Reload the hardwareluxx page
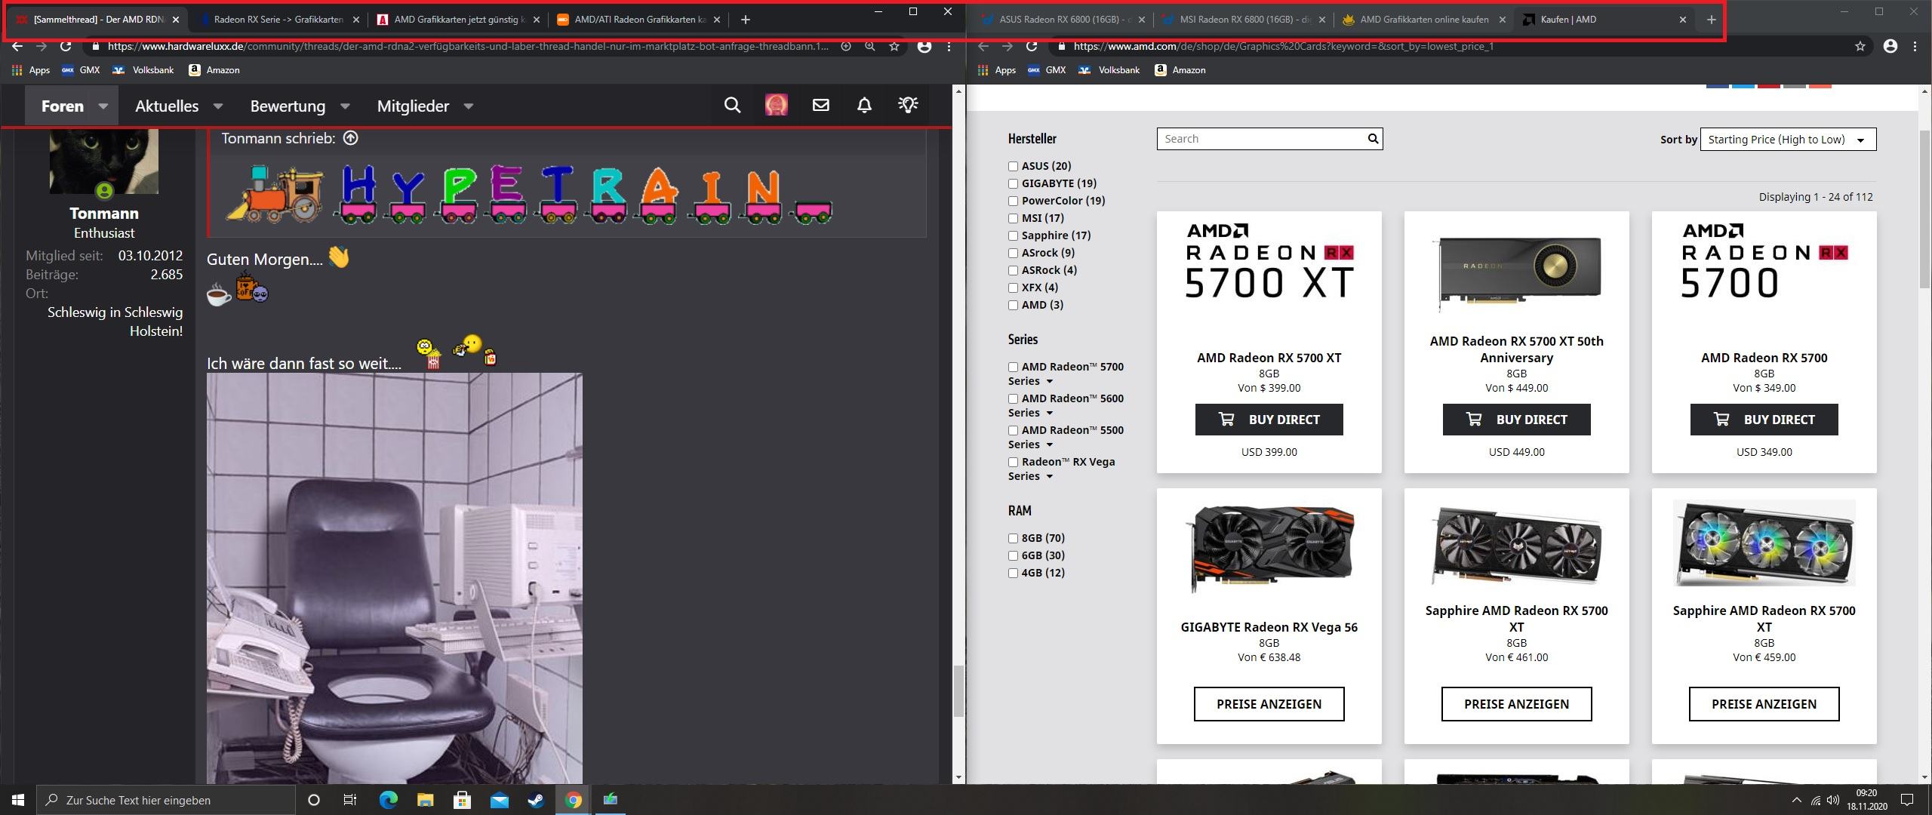Screen dimensions: 1932x815 (x=66, y=47)
